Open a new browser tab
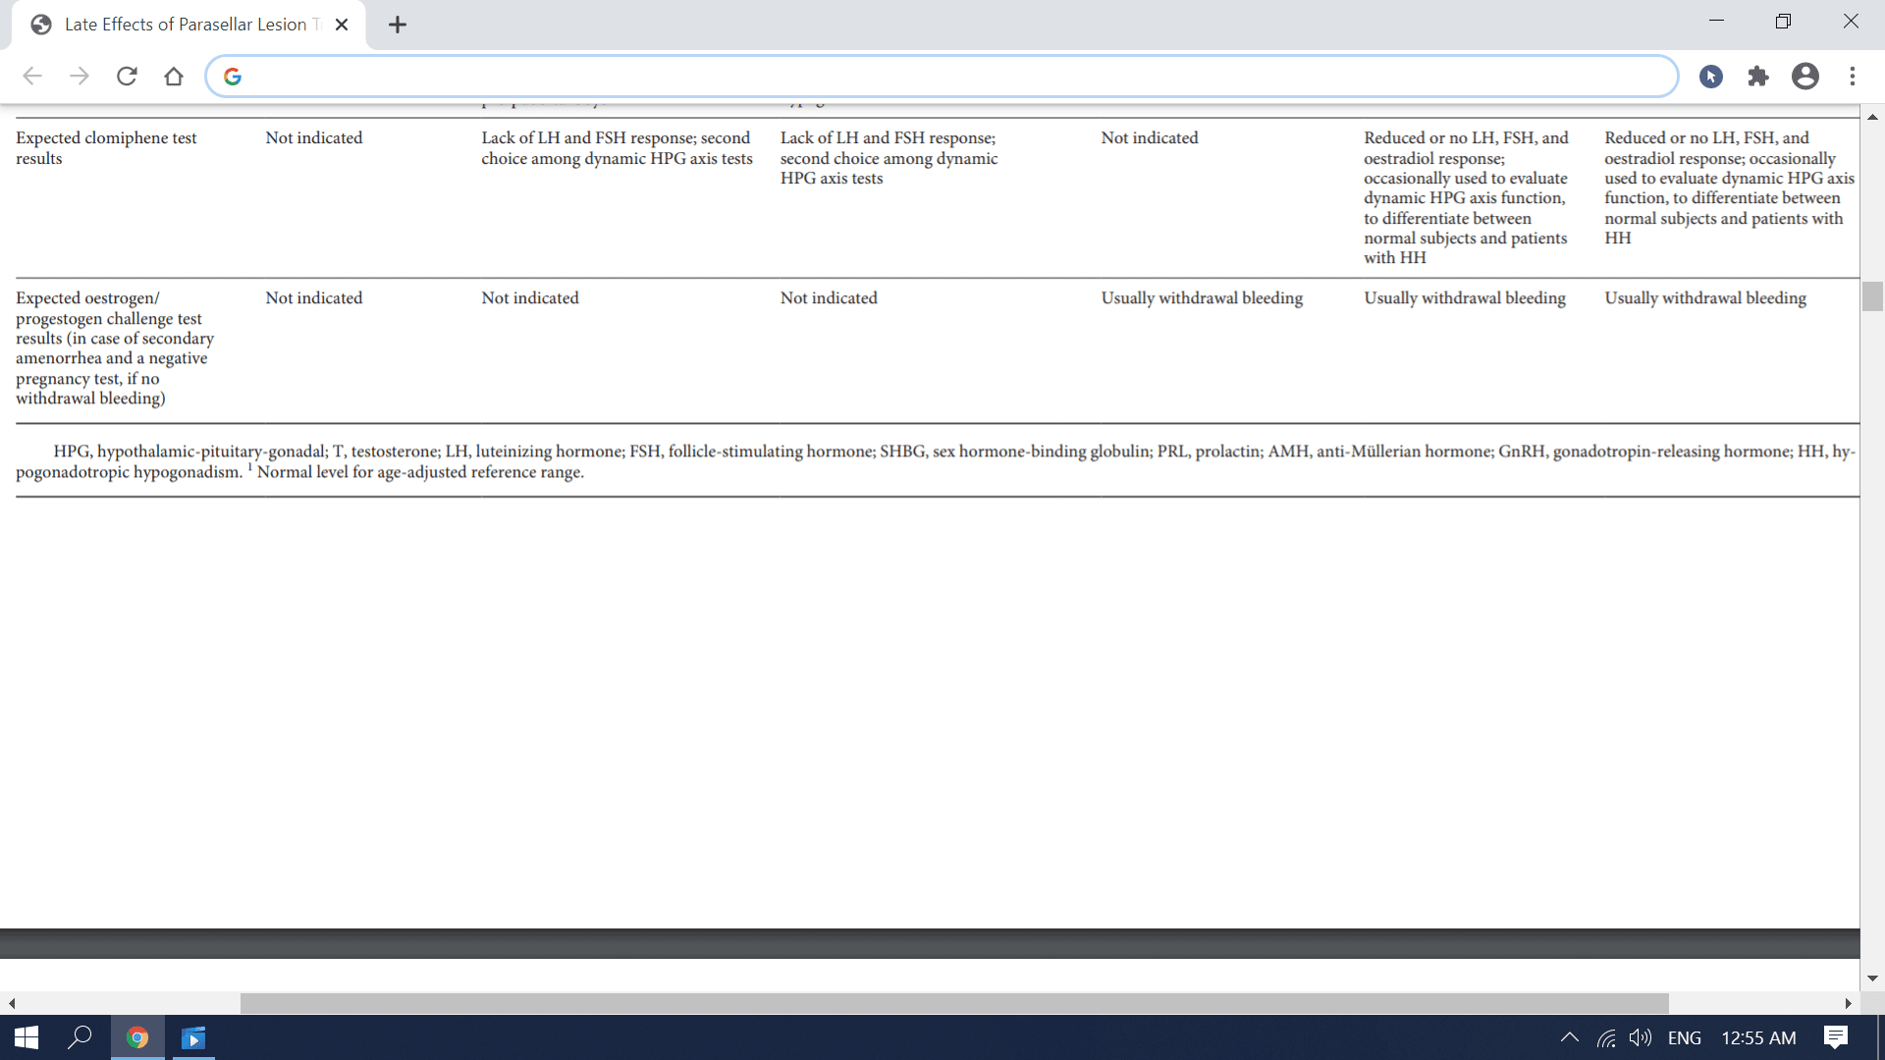Viewport: 1885px width, 1060px height. coord(398,25)
